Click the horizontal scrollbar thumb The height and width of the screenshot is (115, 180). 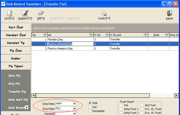93,96
